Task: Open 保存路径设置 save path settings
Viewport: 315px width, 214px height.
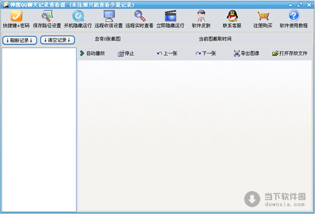Action: click(47, 19)
